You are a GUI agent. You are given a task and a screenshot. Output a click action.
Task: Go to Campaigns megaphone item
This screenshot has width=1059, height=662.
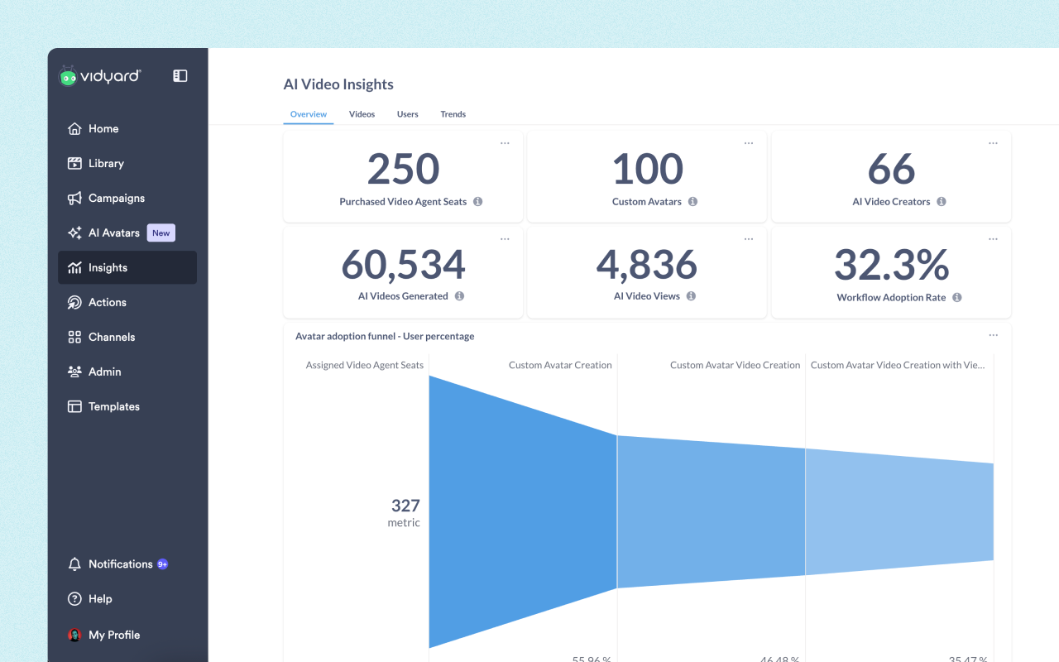[x=116, y=199]
